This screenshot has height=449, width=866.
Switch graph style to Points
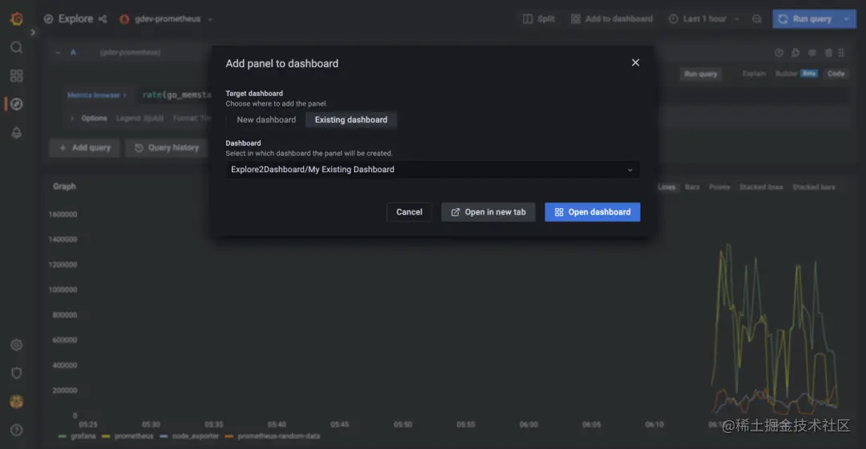(x=719, y=187)
